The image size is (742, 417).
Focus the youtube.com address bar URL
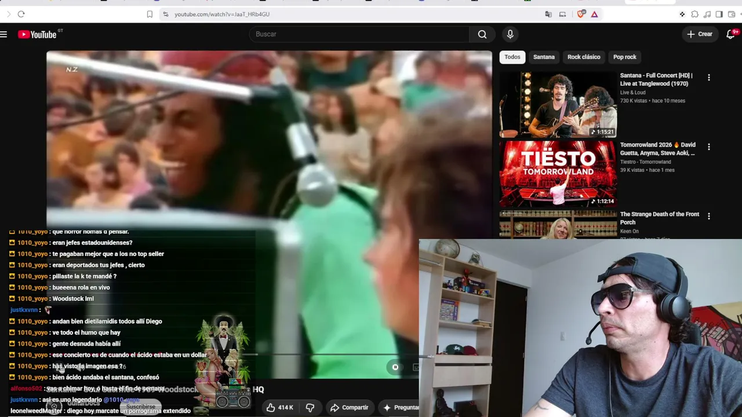pyautogui.click(x=222, y=14)
